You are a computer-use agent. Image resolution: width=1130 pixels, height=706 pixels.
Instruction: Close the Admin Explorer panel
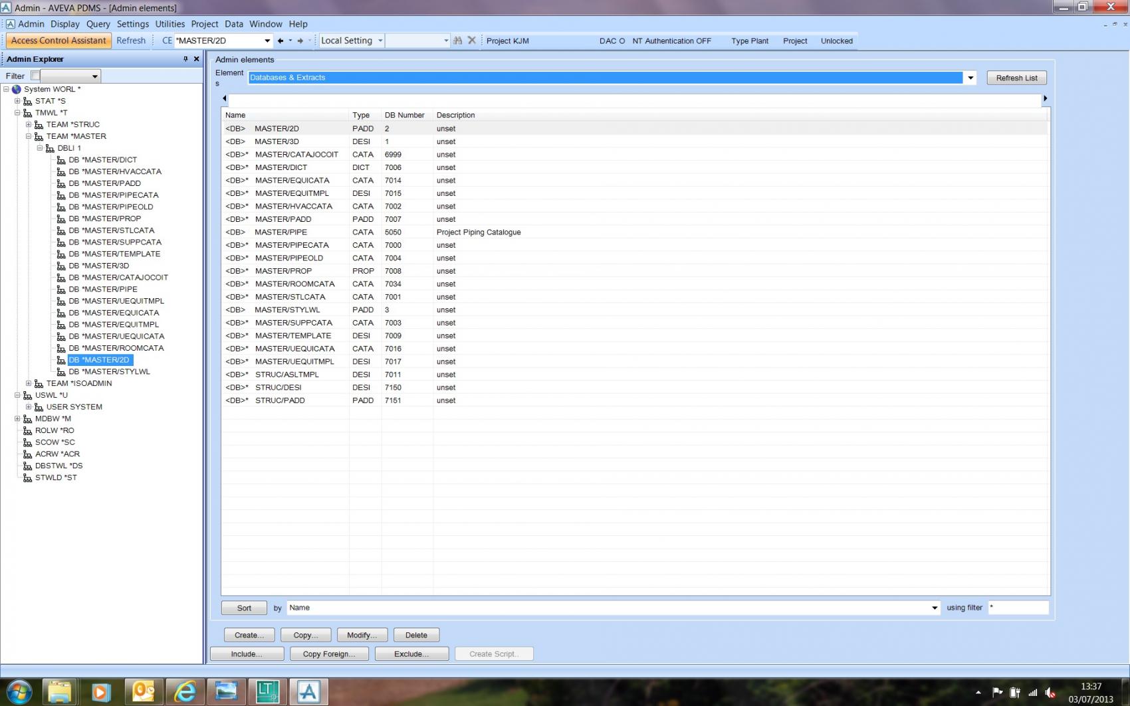click(x=196, y=59)
